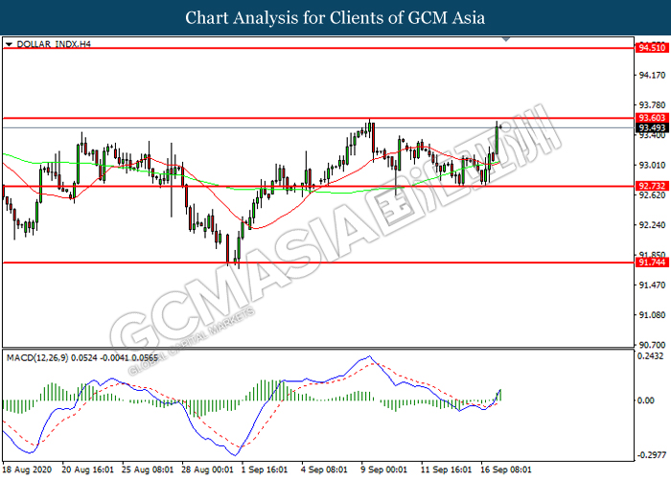Viewport: 671px width, 479px height.
Task: Click the 91.470 price axis value
Action: click(652, 285)
